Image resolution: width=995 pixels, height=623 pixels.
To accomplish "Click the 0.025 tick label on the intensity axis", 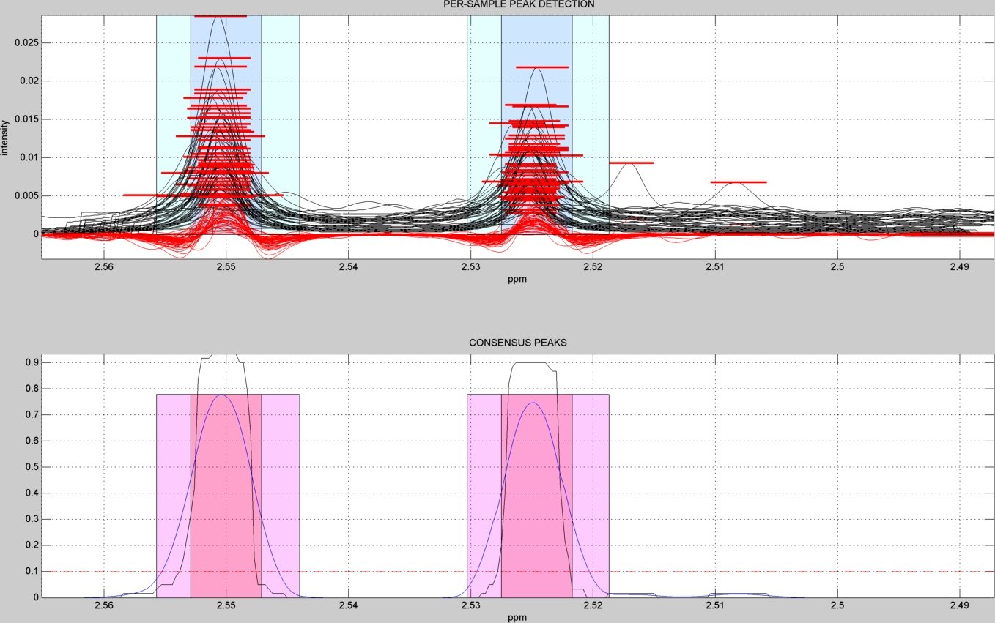I will (x=26, y=42).
